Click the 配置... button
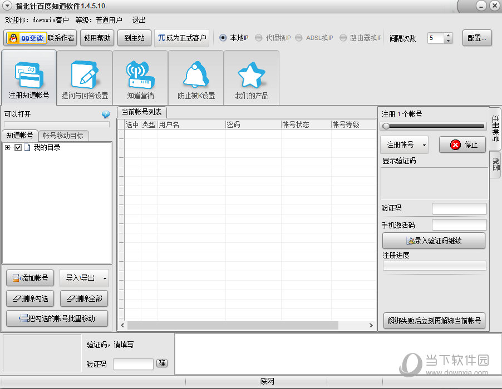This screenshot has width=502, height=389. click(477, 38)
